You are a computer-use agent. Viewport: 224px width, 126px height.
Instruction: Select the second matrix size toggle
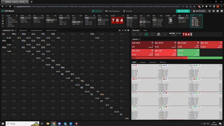[123, 30]
